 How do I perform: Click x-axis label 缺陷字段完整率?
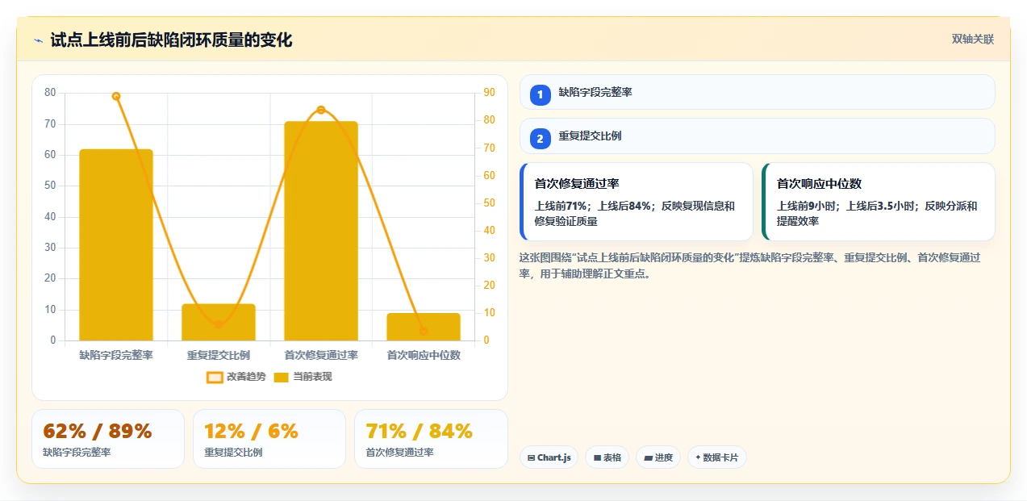(116, 355)
